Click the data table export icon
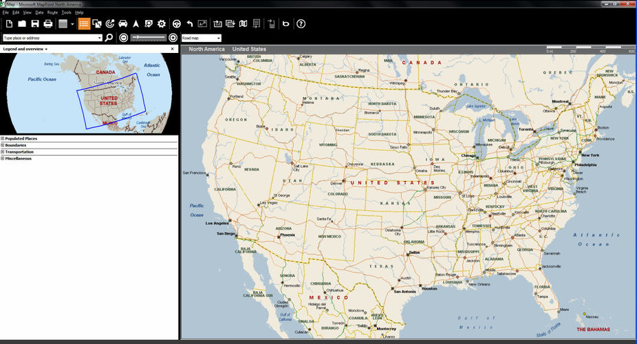This screenshot has height=344, width=637. point(230,24)
